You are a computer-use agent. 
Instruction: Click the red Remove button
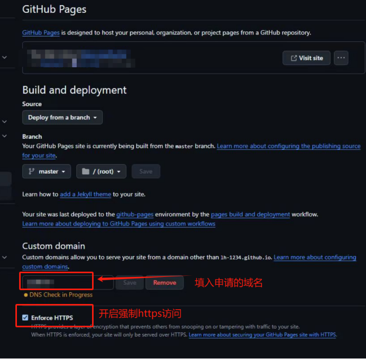point(164,283)
